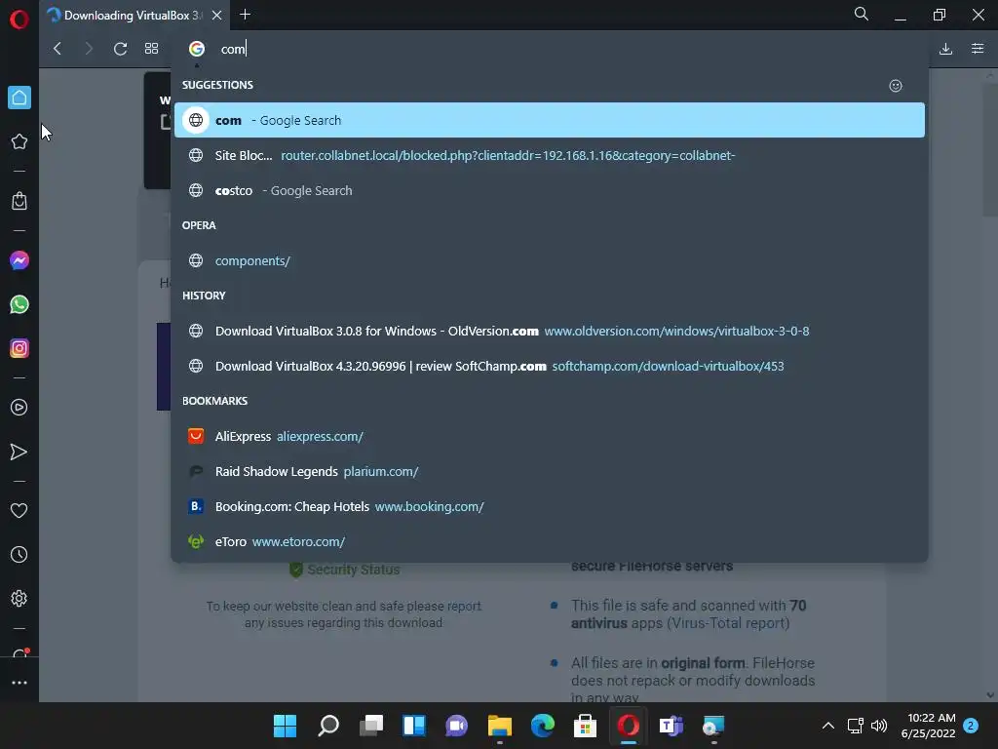Open the AliExpress bookmark
The width and height of the screenshot is (998, 749).
tap(550, 436)
